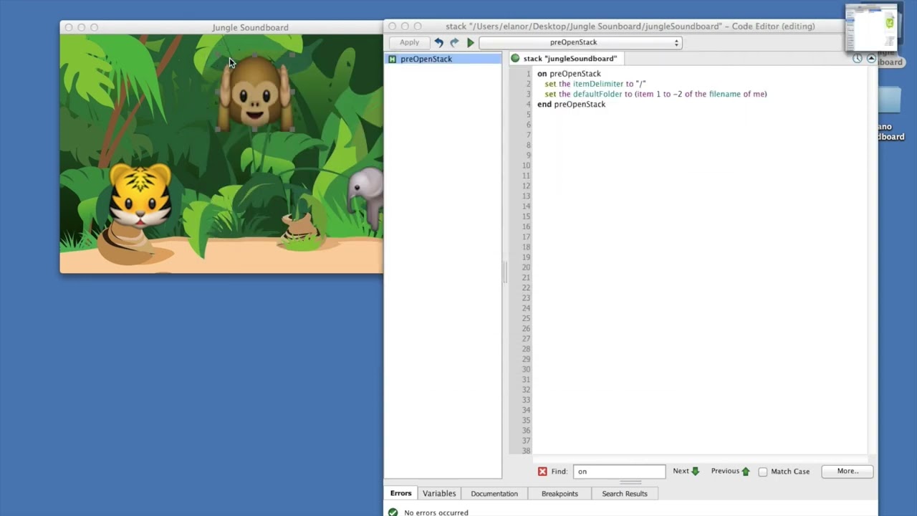Click the tiger image in Jungle Soundboard

tap(140, 193)
